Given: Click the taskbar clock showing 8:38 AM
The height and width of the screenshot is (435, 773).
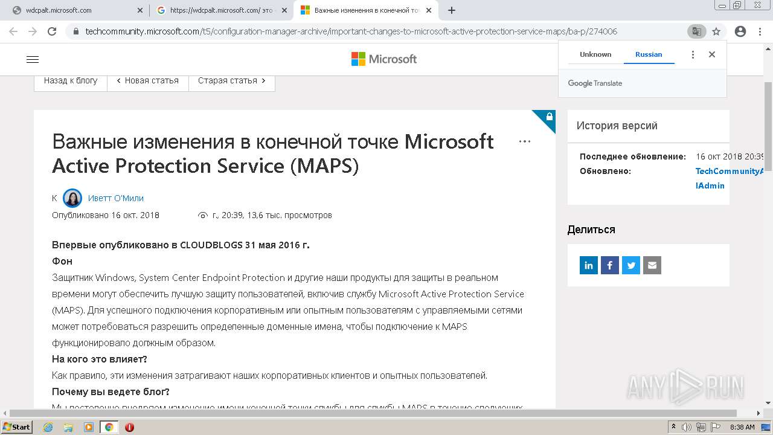Looking at the screenshot, I should [x=742, y=427].
